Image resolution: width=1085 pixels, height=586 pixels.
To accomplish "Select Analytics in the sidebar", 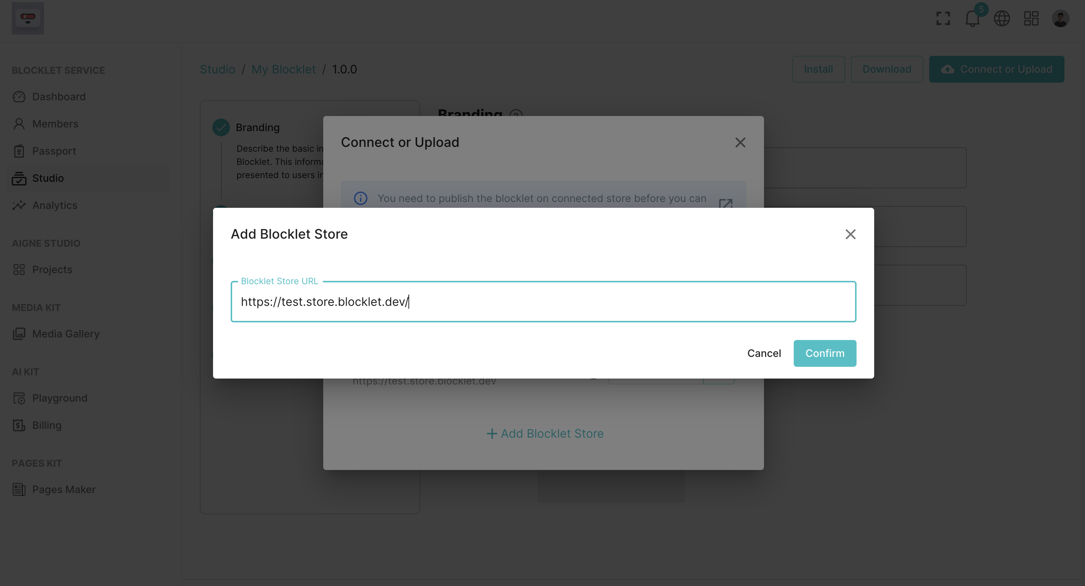I will coord(55,206).
